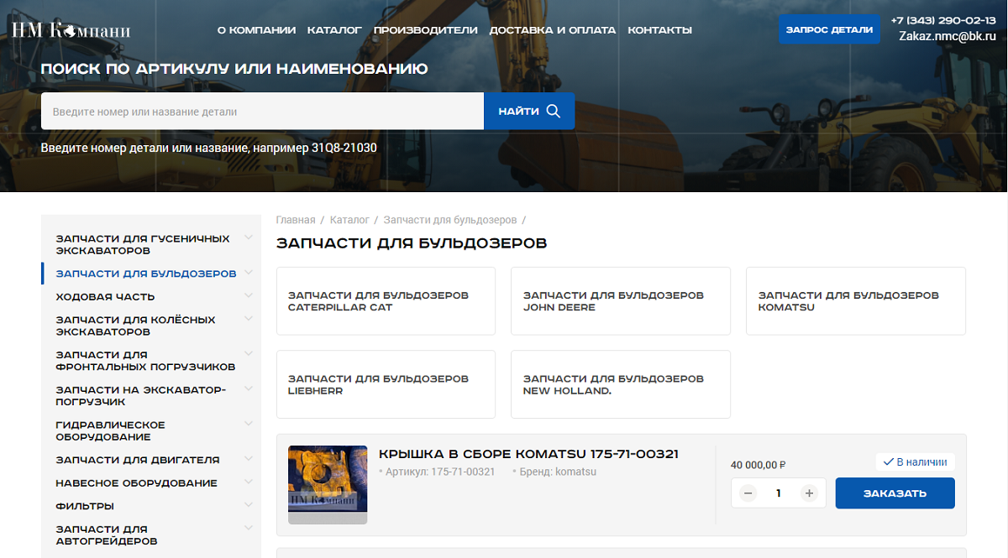Expand Запчасти для двигателя chevron
The width and height of the screenshot is (1008, 558).
249,459
